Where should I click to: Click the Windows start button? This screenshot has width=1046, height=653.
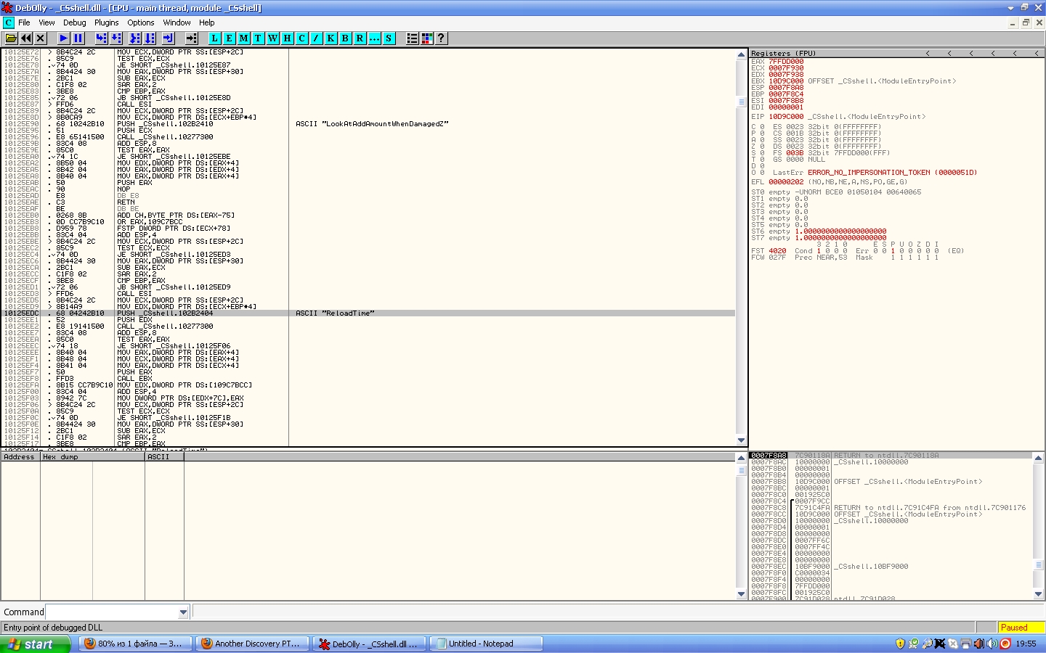(36, 644)
